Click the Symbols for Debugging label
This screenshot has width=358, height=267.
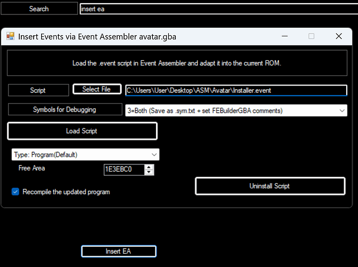pyautogui.click(x=65, y=110)
